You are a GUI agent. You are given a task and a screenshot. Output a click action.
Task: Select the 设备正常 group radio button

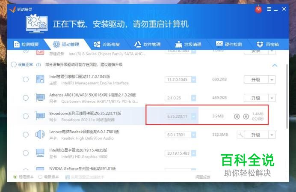pyautogui.click(x=14, y=65)
